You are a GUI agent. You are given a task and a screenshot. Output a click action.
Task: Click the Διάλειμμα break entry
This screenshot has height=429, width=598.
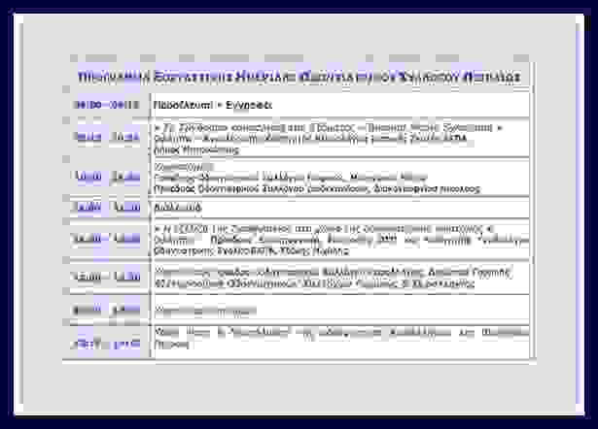[x=178, y=208]
